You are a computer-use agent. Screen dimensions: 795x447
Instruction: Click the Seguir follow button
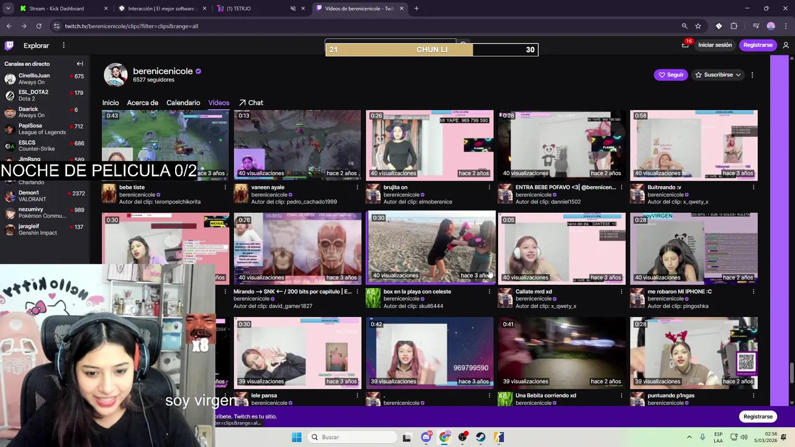click(x=671, y=75)
